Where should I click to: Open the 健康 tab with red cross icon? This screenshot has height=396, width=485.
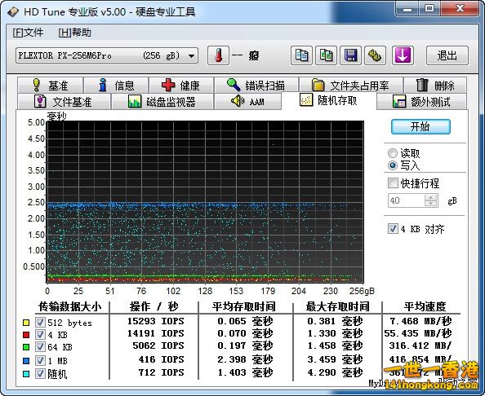click(x=181, y=85)
